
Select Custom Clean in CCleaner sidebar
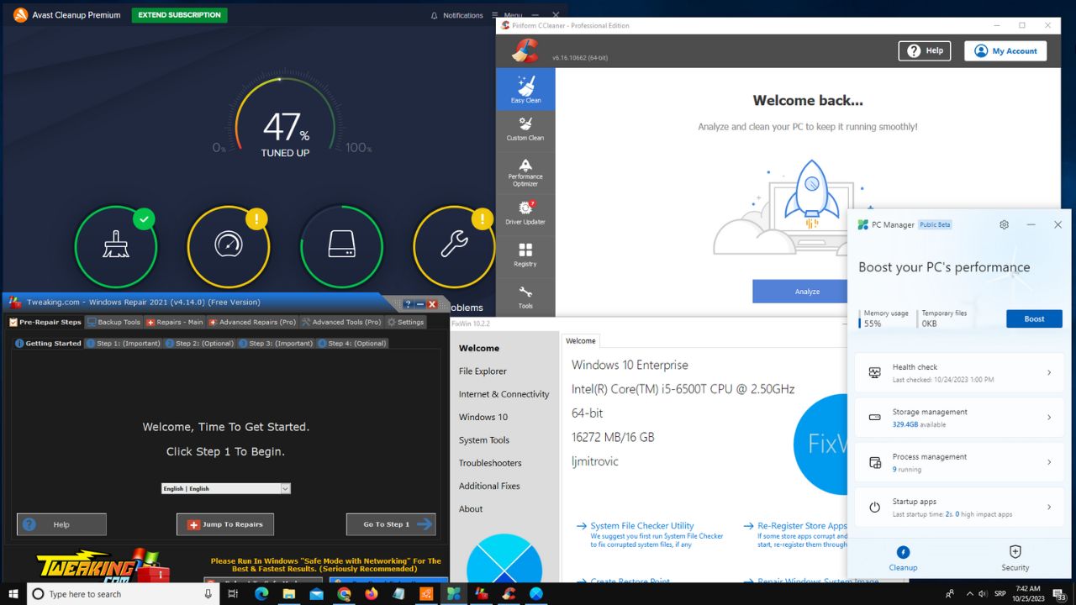click(525, 129)
